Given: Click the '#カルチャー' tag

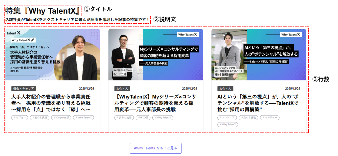Looking at the screenshot, I should click(270, 118).
